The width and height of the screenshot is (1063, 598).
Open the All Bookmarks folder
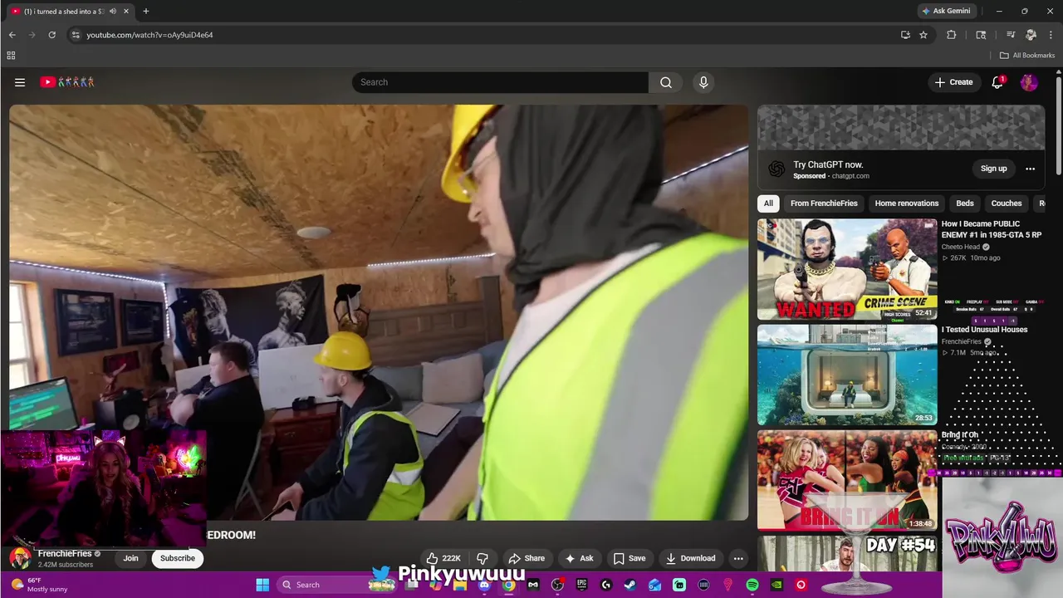tap(1027, 56)
